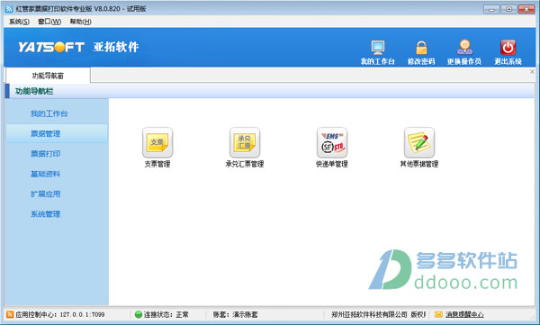Select 我的工作台 in the sidebar
The height and width of the screenshot is (325, 540).
click(49, 113)
